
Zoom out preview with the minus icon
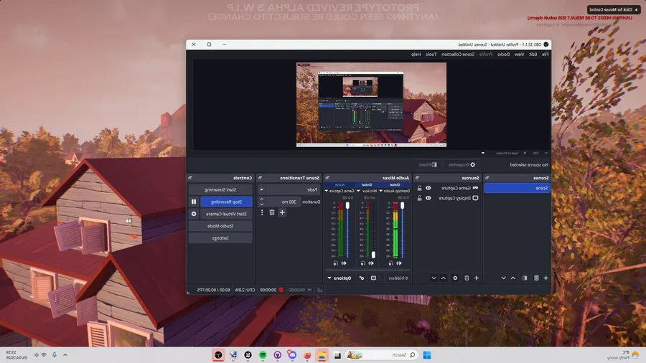546,153
